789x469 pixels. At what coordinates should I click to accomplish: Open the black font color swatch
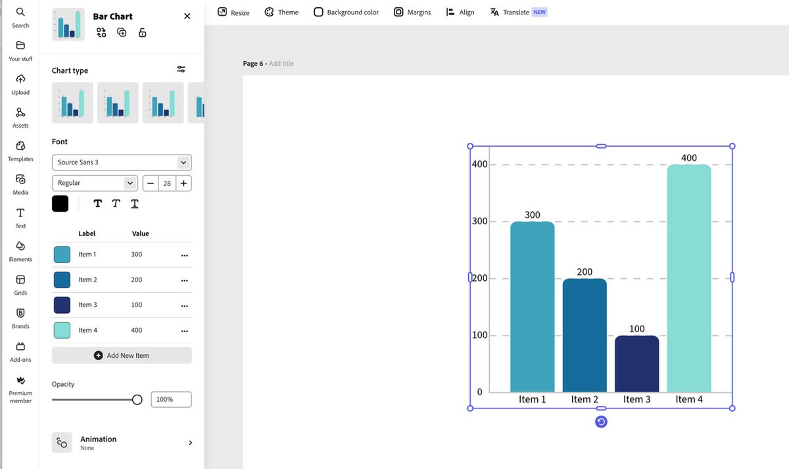click(60, 203)
